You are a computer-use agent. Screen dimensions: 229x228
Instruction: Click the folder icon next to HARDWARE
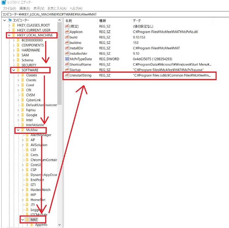point(18,50)
